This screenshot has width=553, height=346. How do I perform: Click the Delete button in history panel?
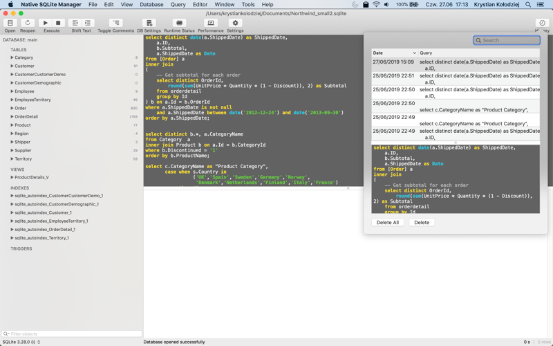[421, 222]
